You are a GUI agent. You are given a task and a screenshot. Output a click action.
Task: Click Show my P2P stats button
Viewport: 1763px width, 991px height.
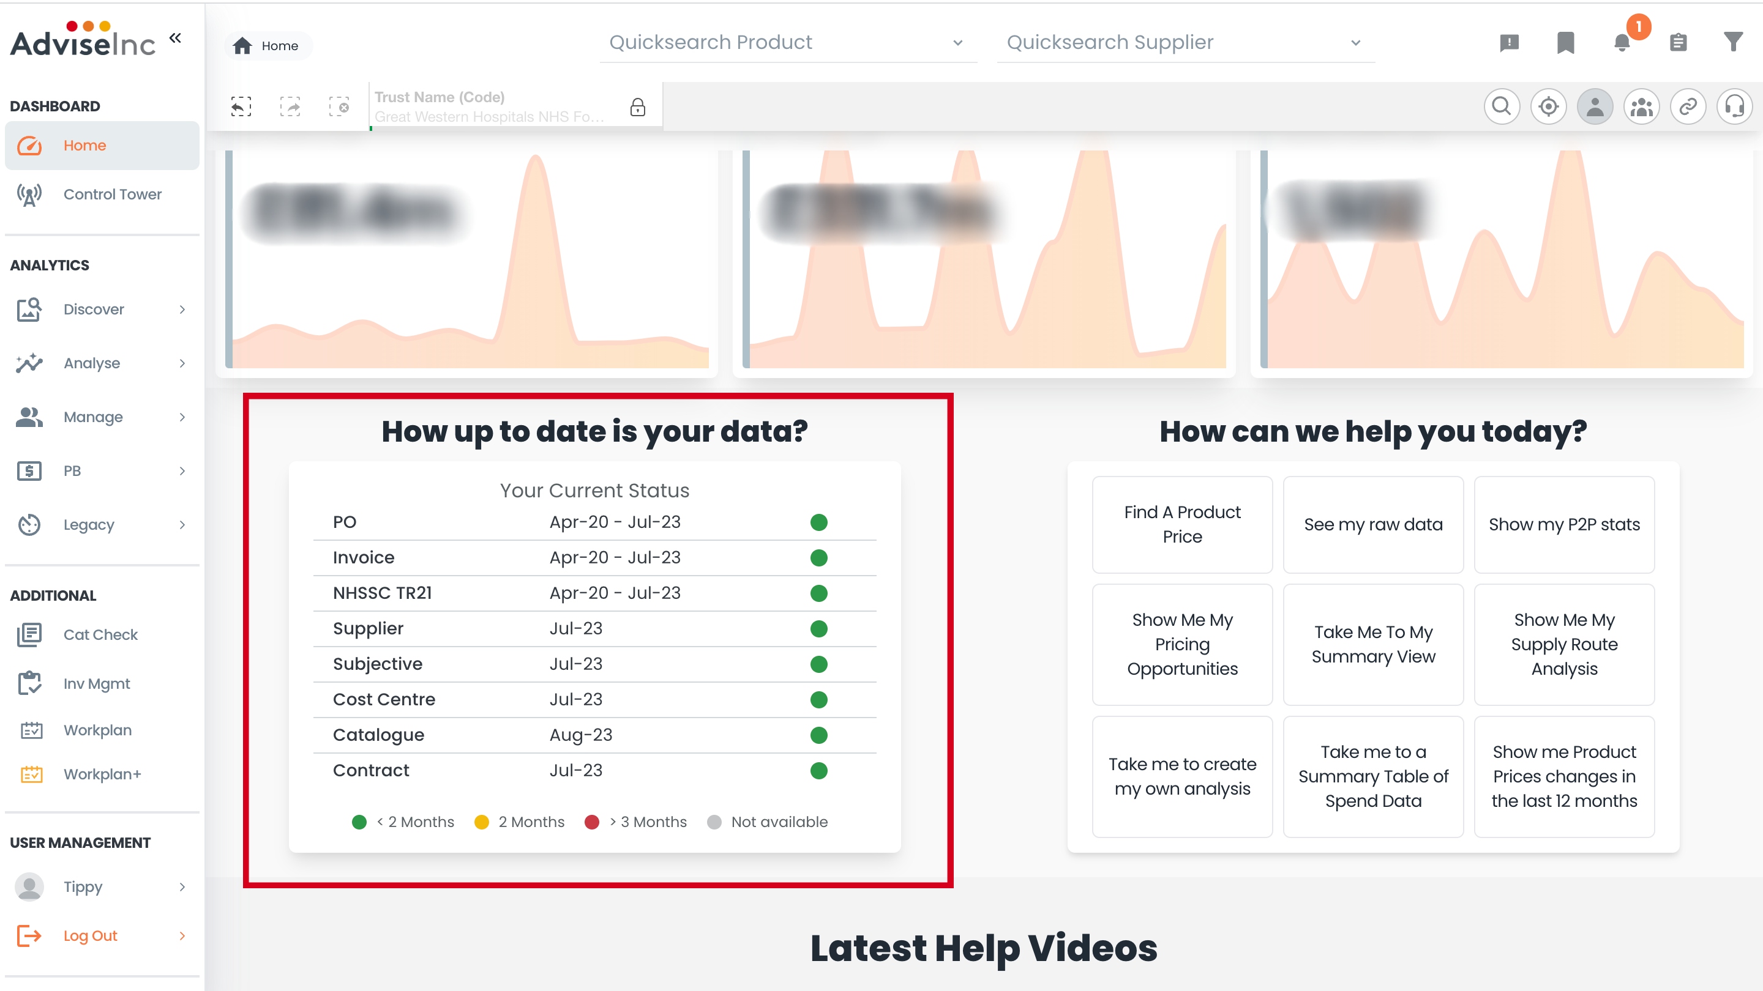click(1564, 524)
